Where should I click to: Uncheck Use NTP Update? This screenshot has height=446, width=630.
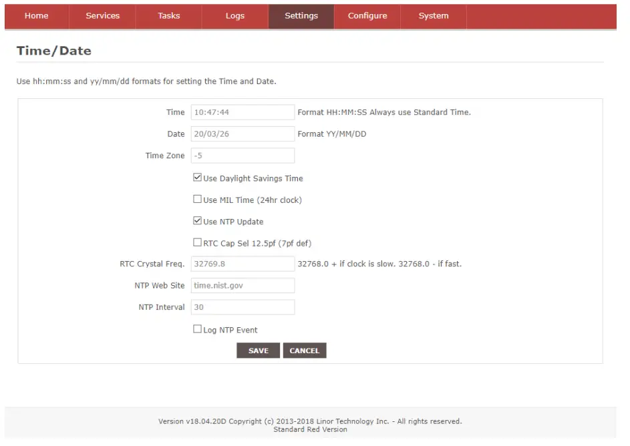click(x=197, y=221)
